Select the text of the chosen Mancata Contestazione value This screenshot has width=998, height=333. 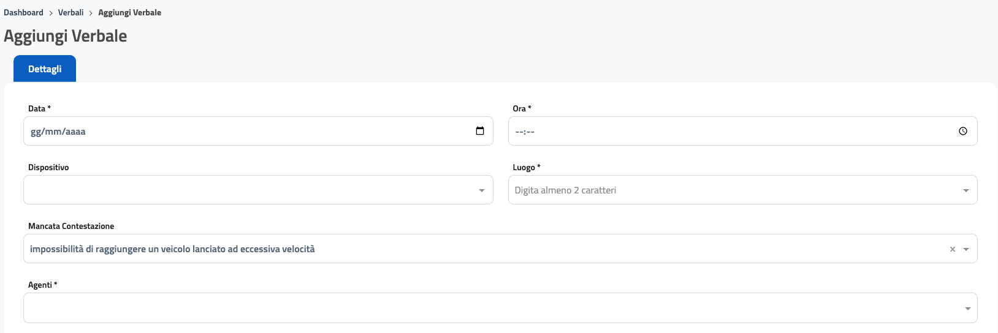tap(172, 249)
